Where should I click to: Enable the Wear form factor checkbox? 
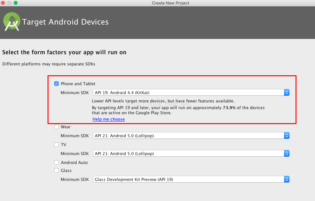click(x=56, y=127)
